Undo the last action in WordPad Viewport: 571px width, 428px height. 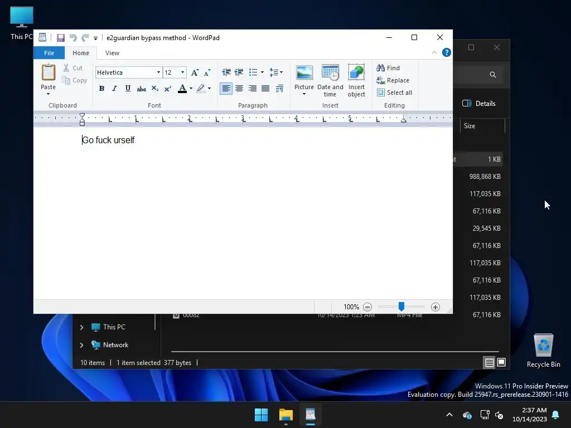coord(73,38)
